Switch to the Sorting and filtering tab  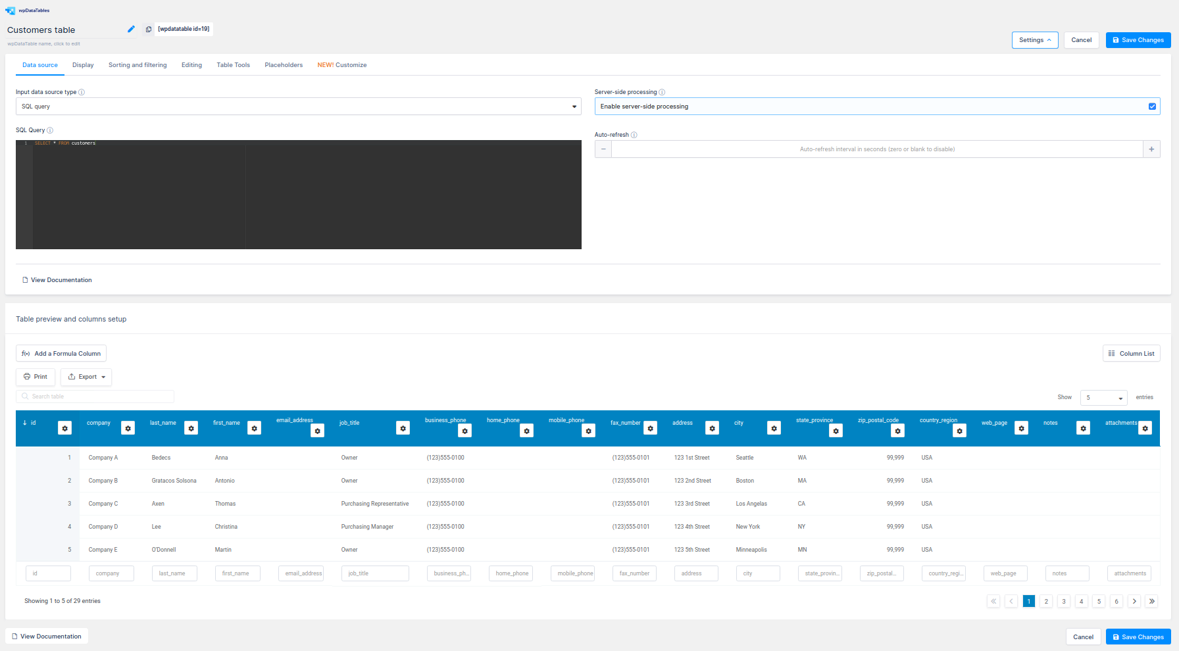point(138,65)
